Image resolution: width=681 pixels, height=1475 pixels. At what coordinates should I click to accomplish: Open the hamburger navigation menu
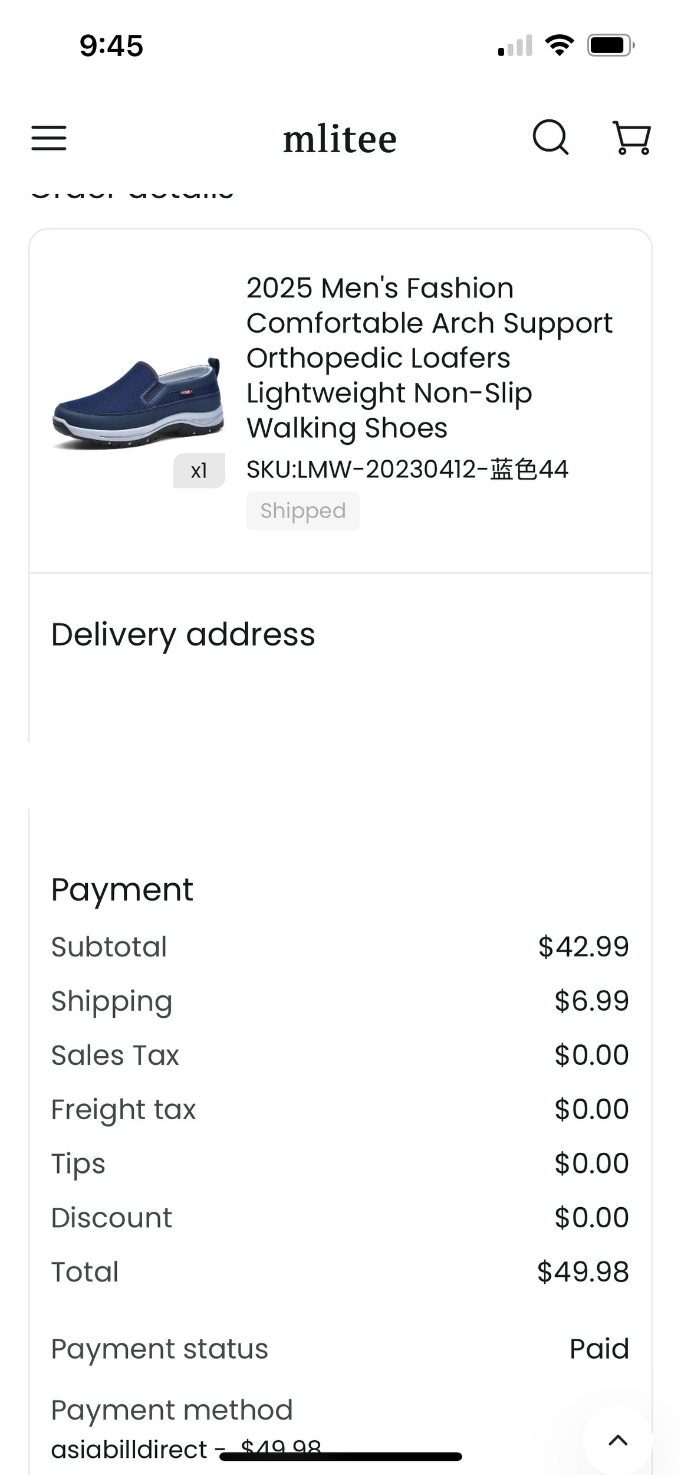point(49,138)
